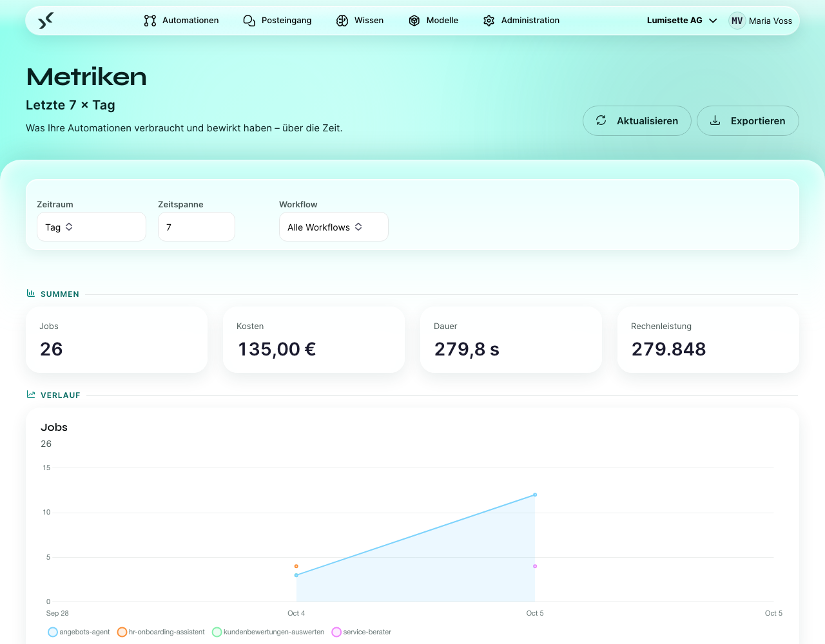Click the orange data point on Oct 4
825x644 pixels.
(296, 566)
